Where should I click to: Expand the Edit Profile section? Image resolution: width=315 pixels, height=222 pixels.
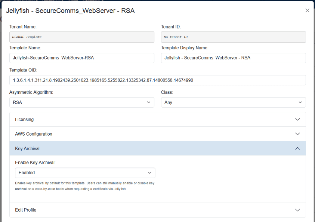(158, 210)
